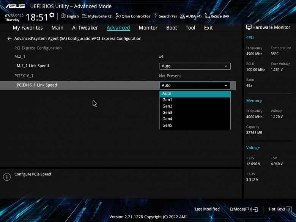Open the Ai Tweaker tab
The width and height of the screenshot is (296, 222).
click(85, 28)
